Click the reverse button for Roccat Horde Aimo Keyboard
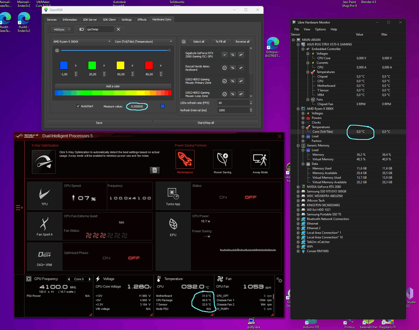This screenshot has height=330, width=419. (x=241, y=68)
